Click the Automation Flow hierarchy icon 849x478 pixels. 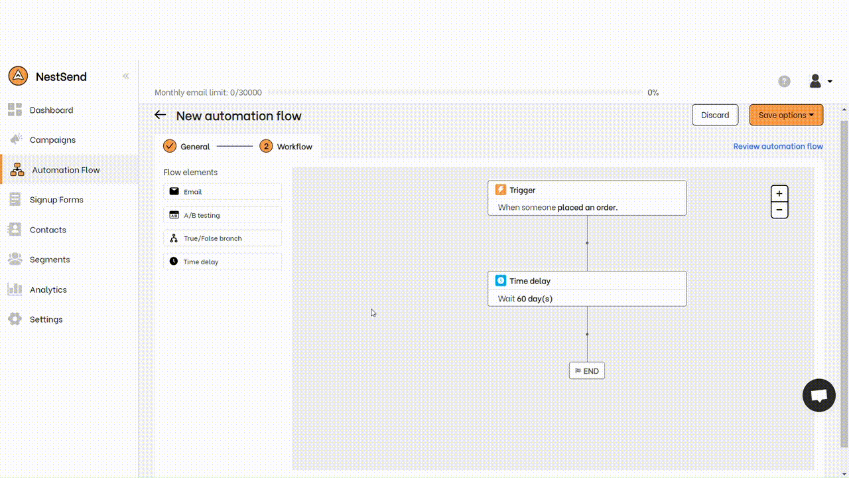click(17, 170)
